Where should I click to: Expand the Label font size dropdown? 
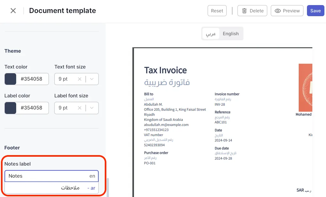[x=92, y=108]
